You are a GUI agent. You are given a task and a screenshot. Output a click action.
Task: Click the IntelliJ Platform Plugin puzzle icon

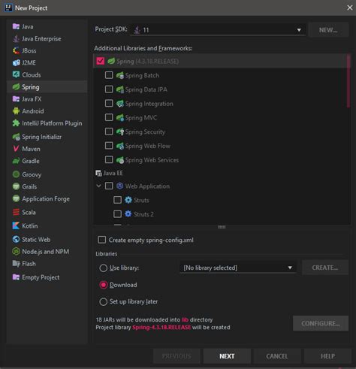click(x=16, y=123)
